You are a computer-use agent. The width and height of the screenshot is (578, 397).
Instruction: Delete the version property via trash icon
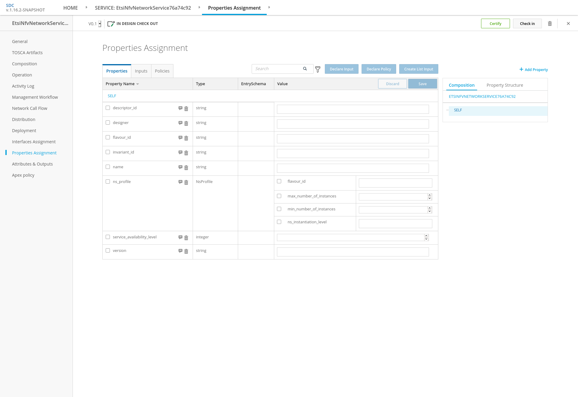click(x=186, y=251)
